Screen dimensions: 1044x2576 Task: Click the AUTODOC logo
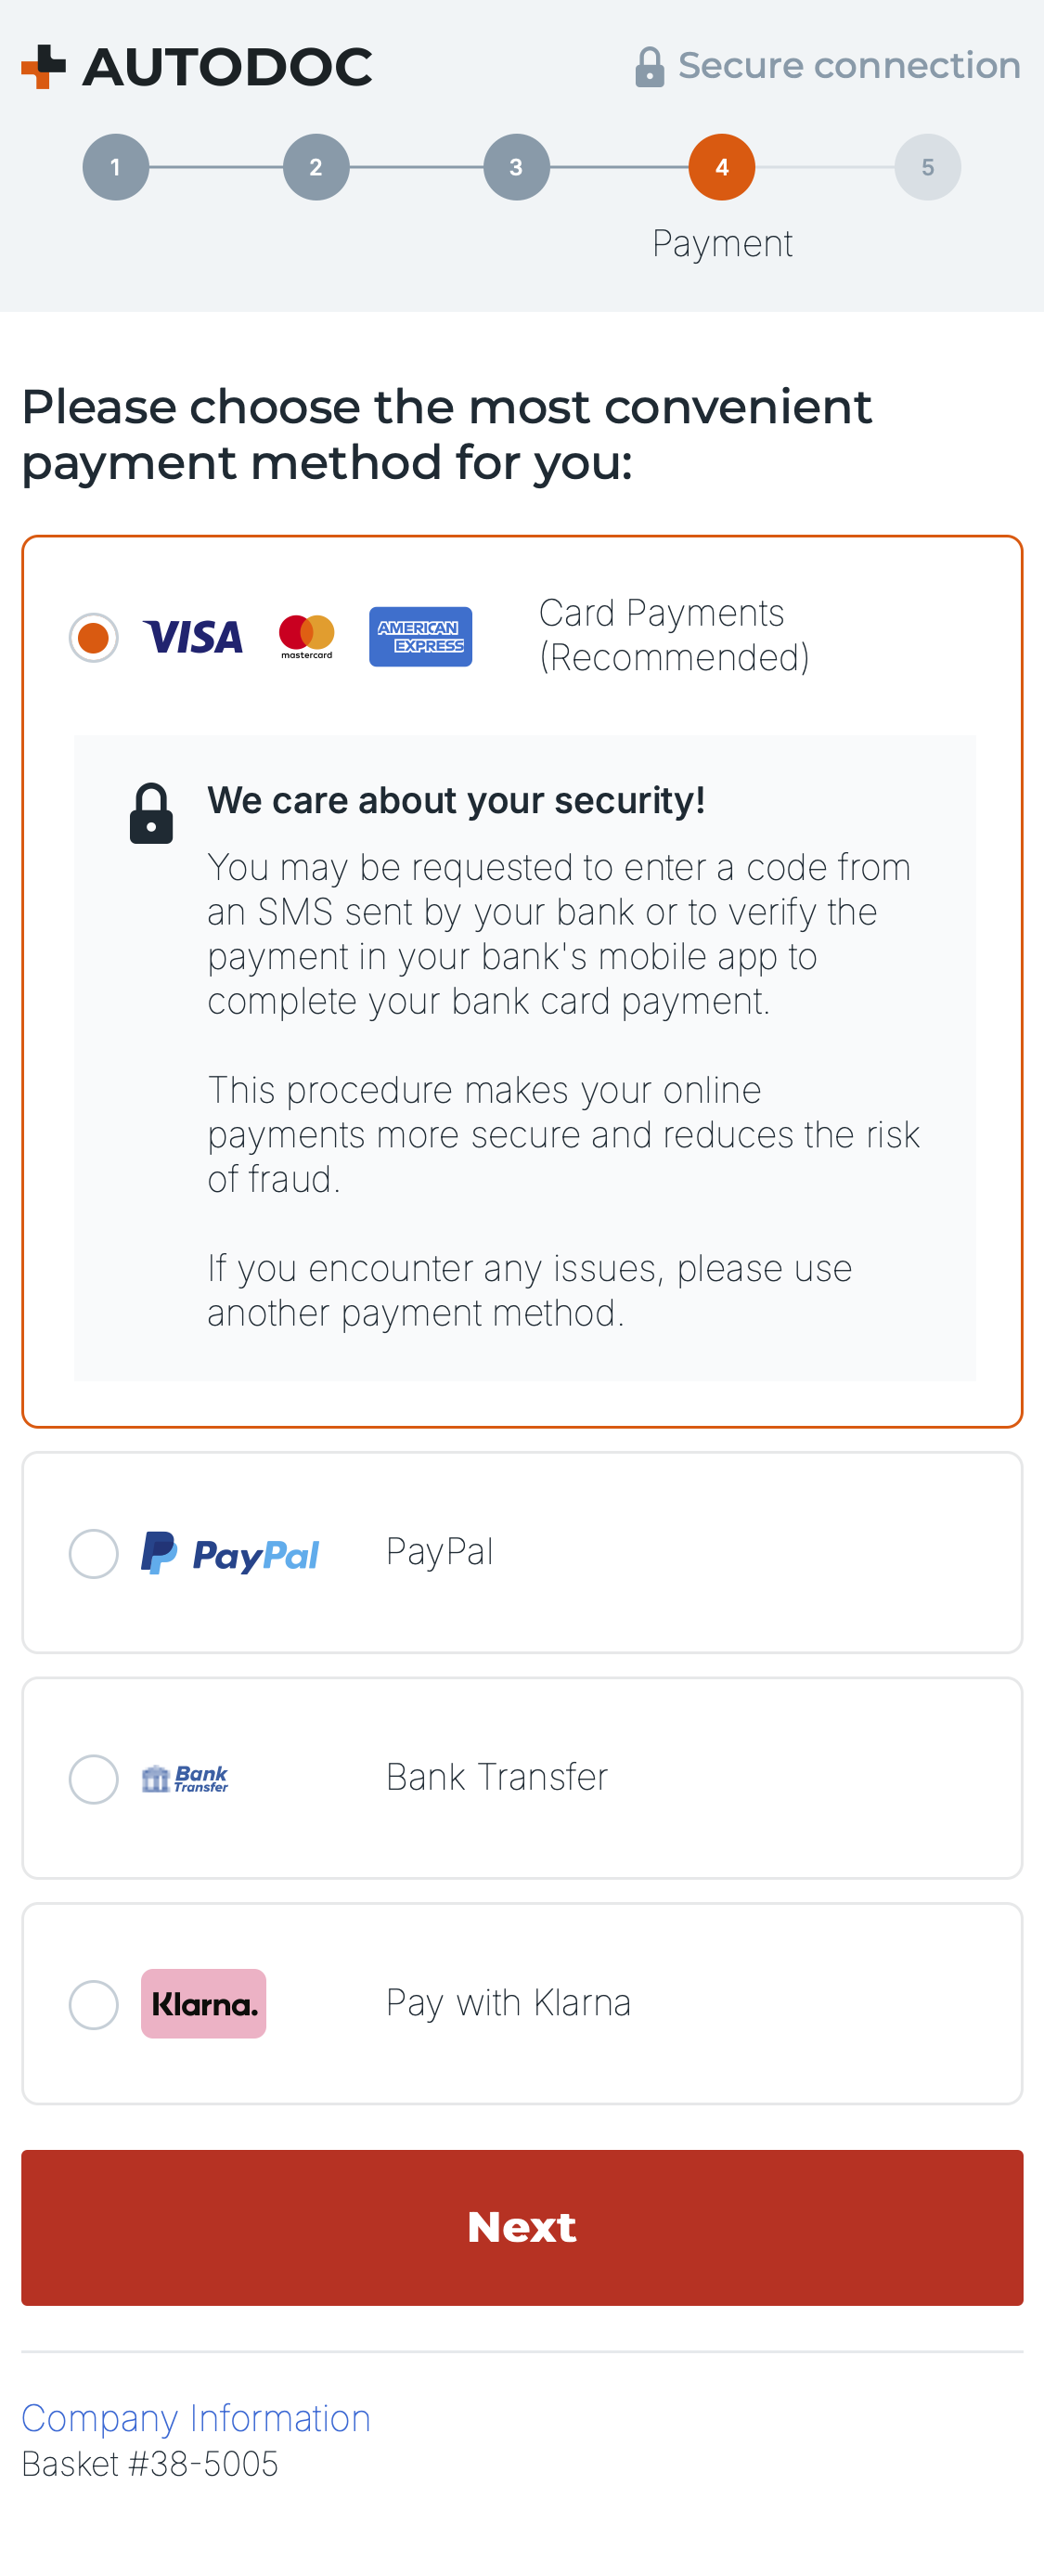[x=196, y=67]
